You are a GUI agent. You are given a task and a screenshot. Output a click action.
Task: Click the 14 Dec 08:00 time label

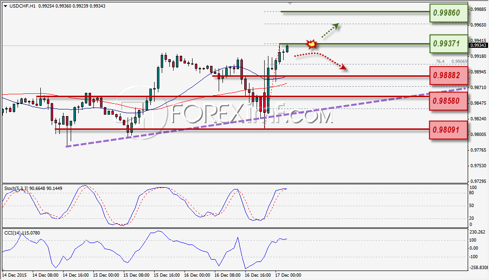(46, 275)
